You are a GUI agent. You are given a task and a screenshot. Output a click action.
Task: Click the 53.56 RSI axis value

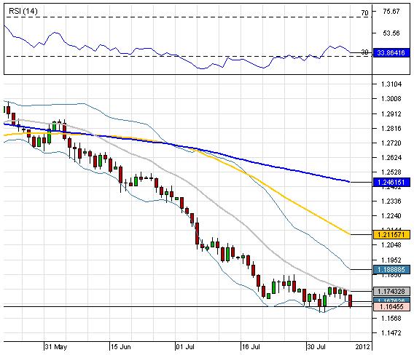pos(391,33)
